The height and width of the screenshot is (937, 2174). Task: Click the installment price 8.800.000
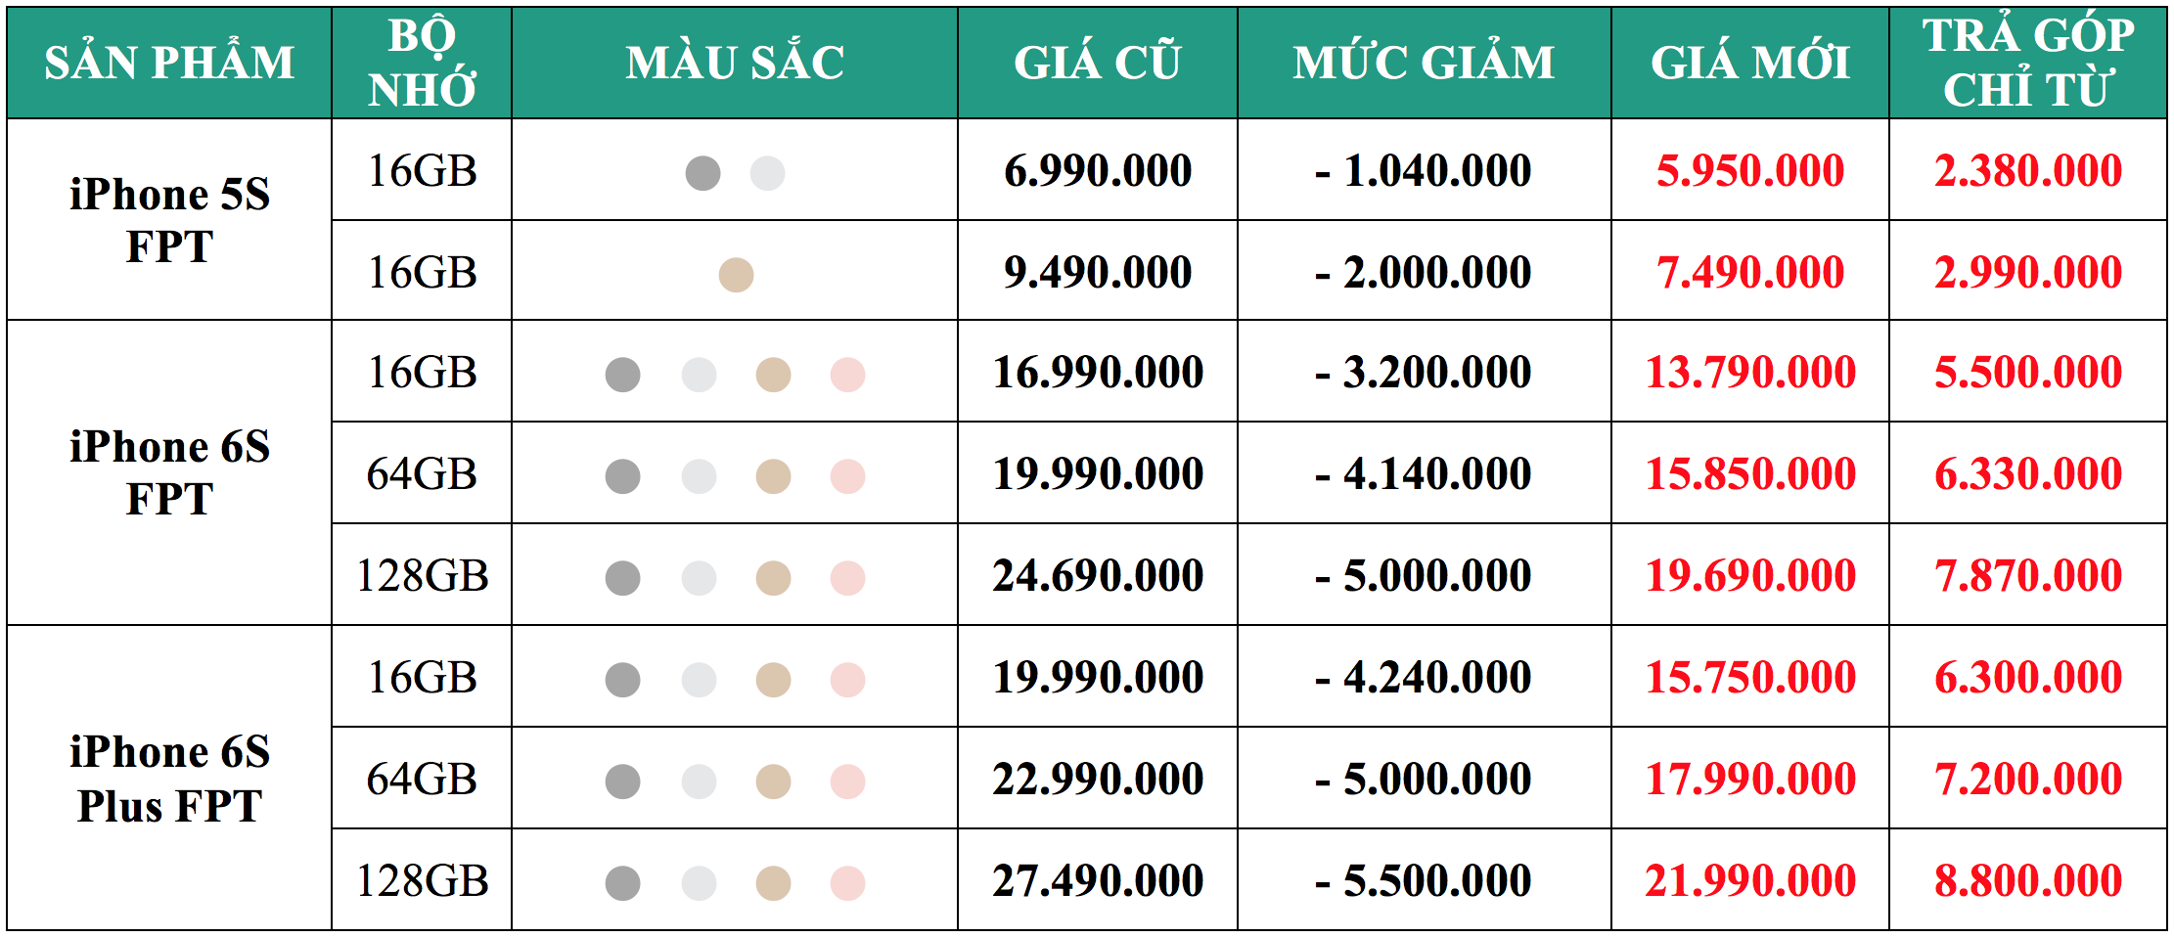tap(2027, 880)
